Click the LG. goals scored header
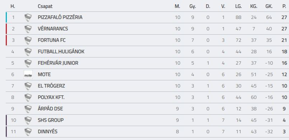The width and height of the screenshot is (289, 140). click(x=238, y=6)
